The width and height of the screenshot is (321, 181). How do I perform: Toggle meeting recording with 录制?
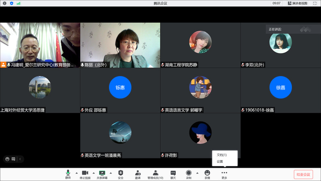(x=189, y=173)
